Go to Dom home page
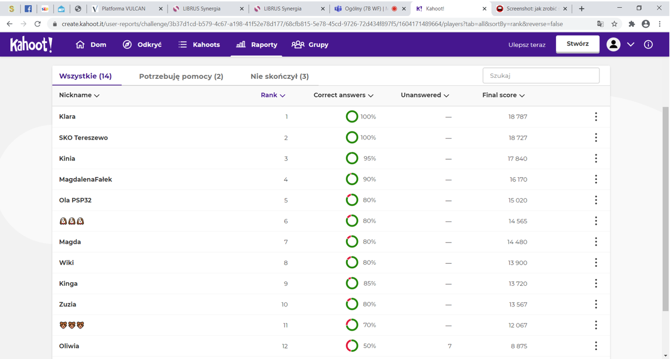This screenshot has width=670, height=359. pos(91,45)
